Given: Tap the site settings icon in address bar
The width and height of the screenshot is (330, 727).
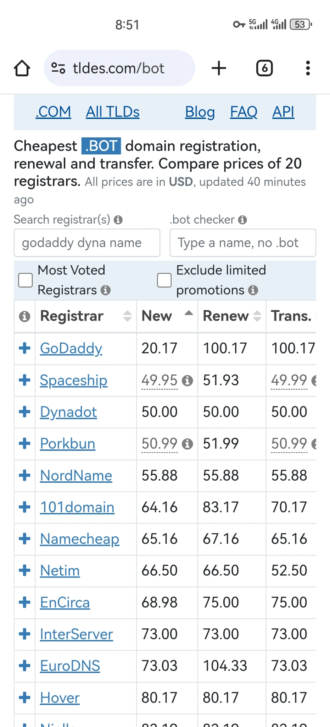Looking at the screenshot, I should (58, 68).
